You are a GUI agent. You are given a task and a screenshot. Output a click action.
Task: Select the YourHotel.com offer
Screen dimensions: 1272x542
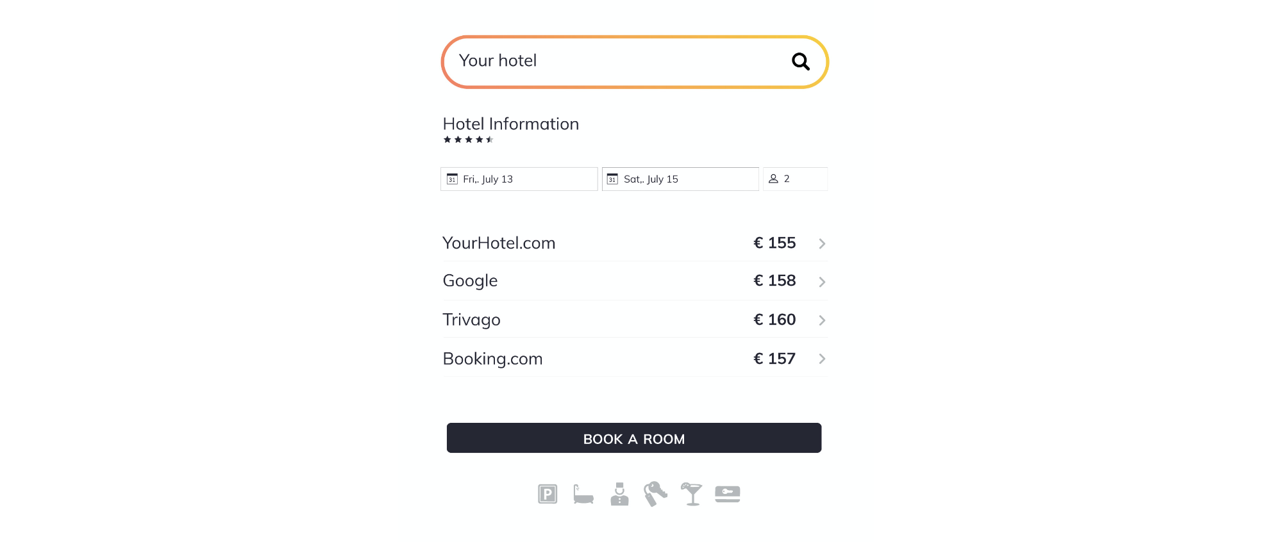click(635, 243)
